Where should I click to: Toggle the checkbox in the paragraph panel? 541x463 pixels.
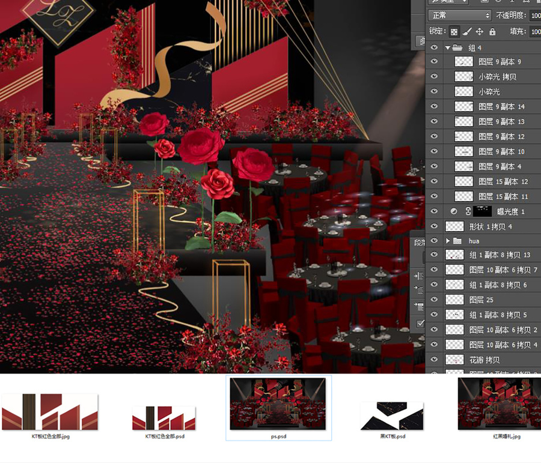(420, 323)
